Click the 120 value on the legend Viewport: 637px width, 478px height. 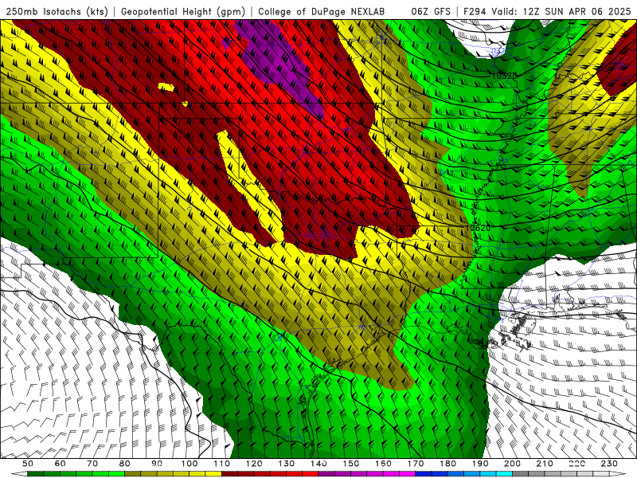click(x=254, y=464)
